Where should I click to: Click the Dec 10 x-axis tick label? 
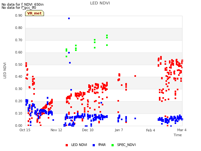pyautogui.click(x=88, y=130)
